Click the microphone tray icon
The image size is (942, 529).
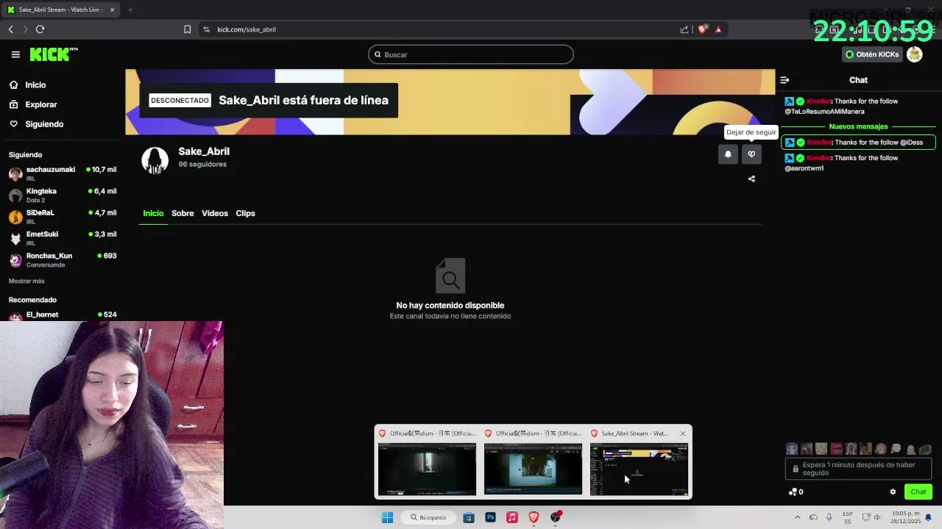click(829, 517)
